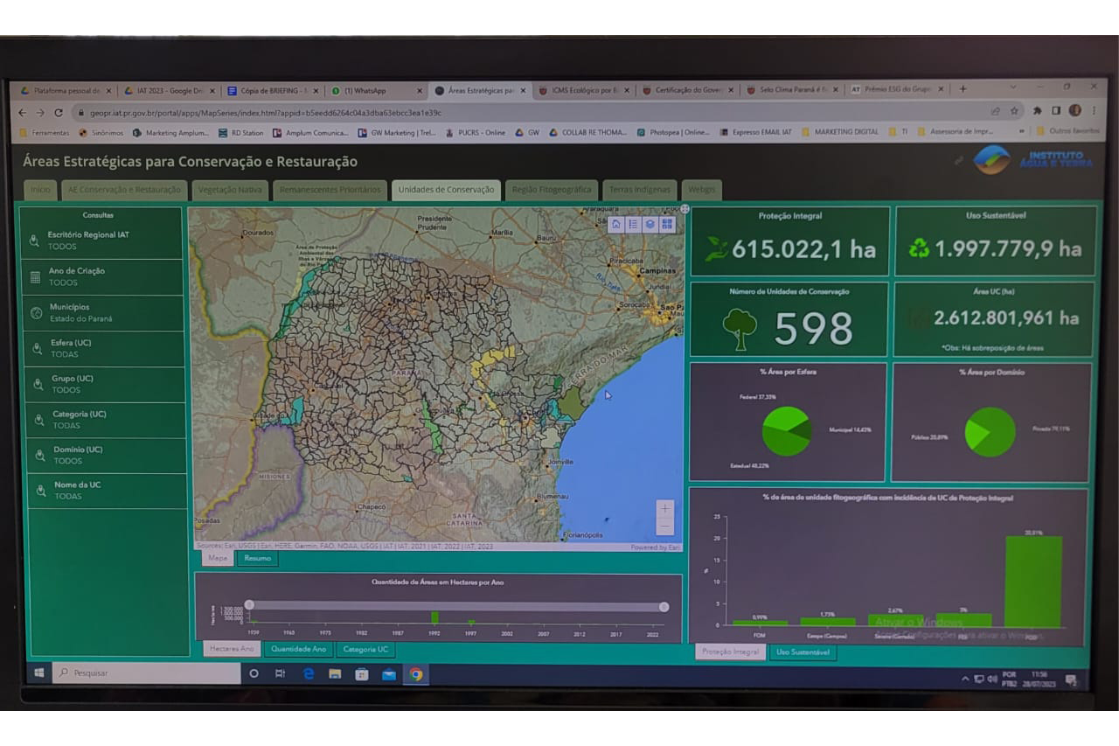Open the map legend list icon

(632, 224)
